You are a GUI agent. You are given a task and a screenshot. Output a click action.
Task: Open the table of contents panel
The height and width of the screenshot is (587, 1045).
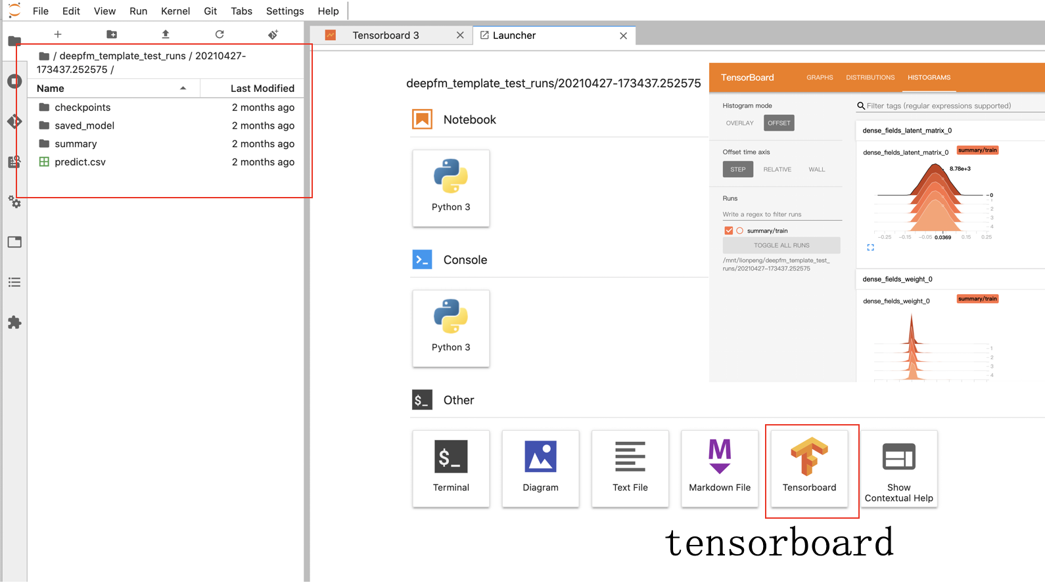point(14,282)
